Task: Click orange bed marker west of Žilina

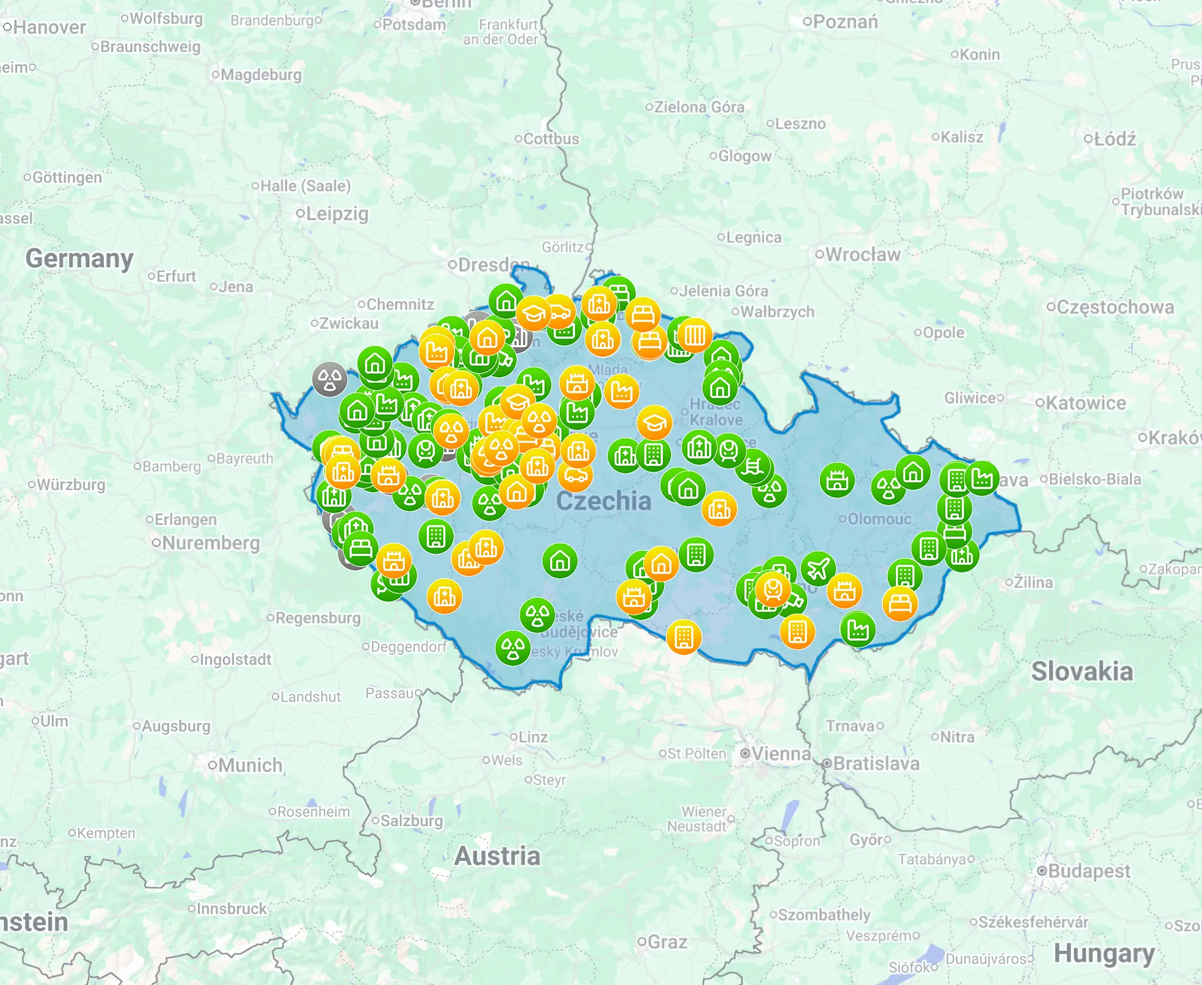Action: point(900,603)
